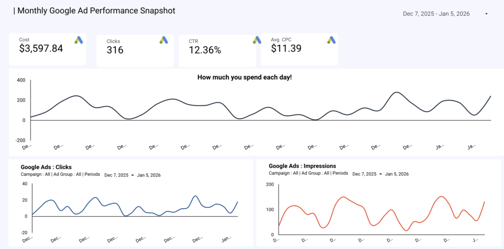This screenshot has height=249, width=504.
Task: Click the Google Ads icon on Avg. CPC card
Action: 331,40
